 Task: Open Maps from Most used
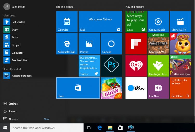pyautogui.click(x=11, y=37)
